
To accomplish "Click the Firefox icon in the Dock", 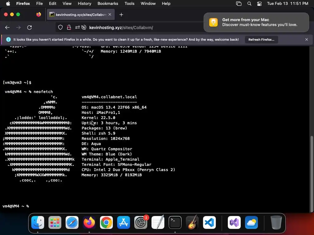I will [x=89, y=222].
